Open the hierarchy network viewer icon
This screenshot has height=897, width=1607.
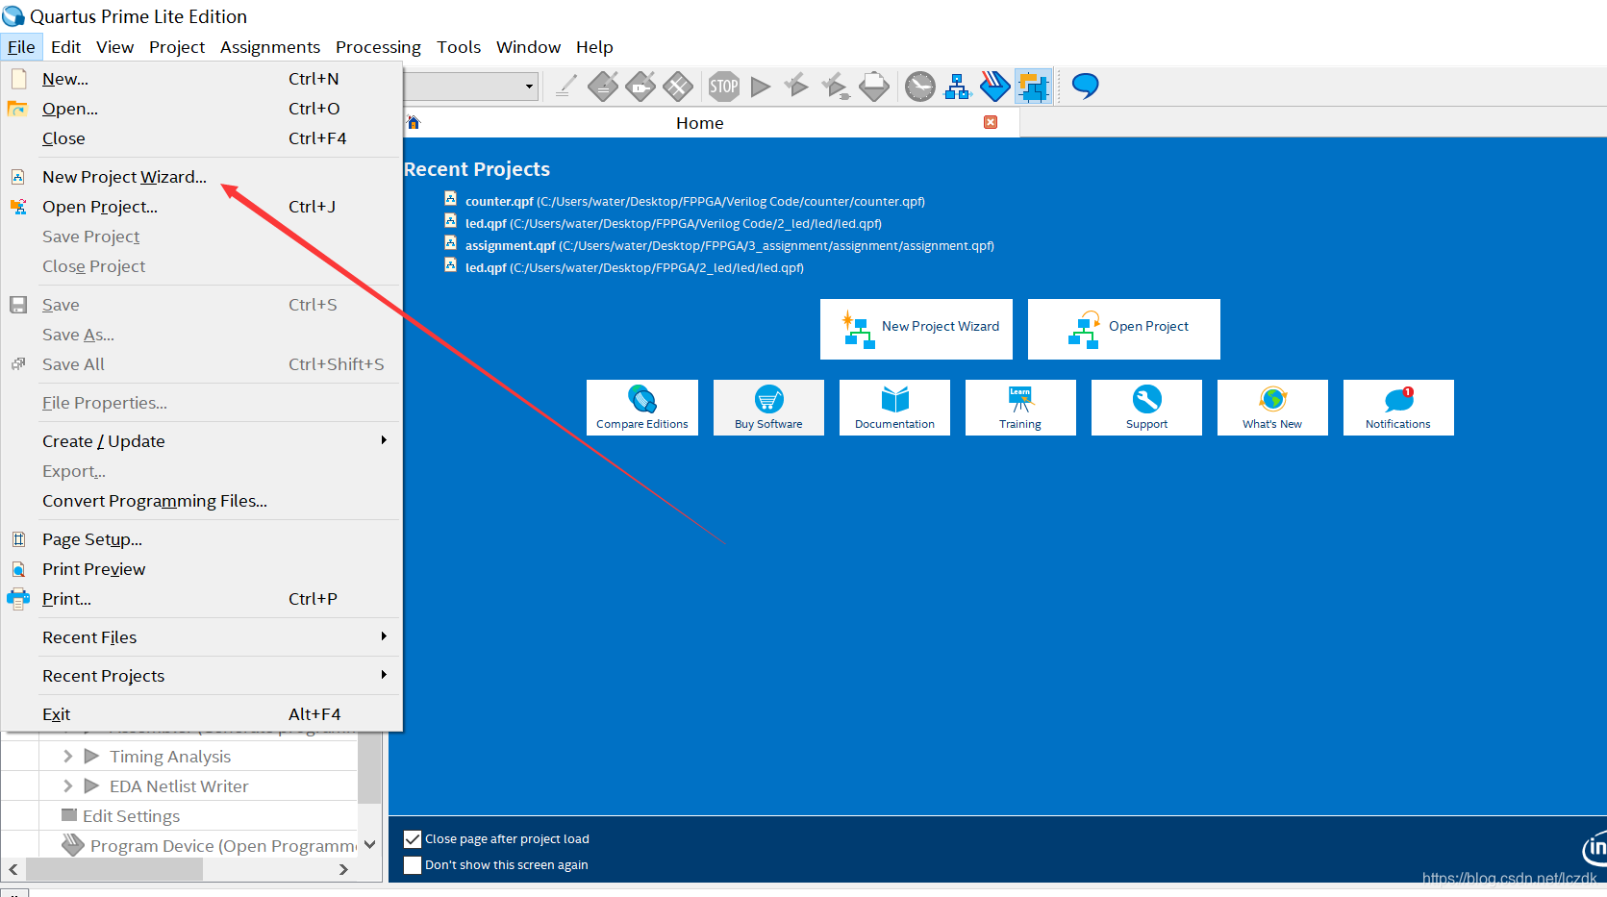click(958, 87)
